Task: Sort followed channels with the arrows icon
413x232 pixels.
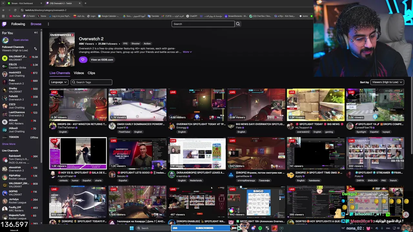Action: click(35, 49)
